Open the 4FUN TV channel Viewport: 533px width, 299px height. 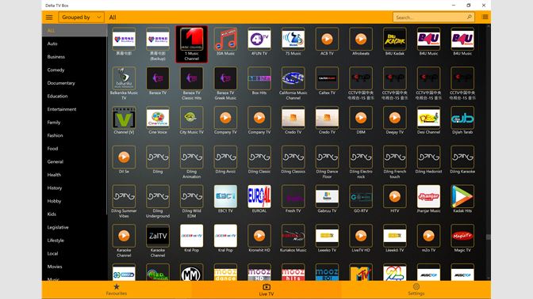click(259, 42)
